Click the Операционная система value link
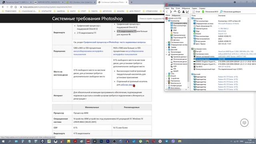Image resolution: width=256 pixels, height=144 pixels. (228, 24)
